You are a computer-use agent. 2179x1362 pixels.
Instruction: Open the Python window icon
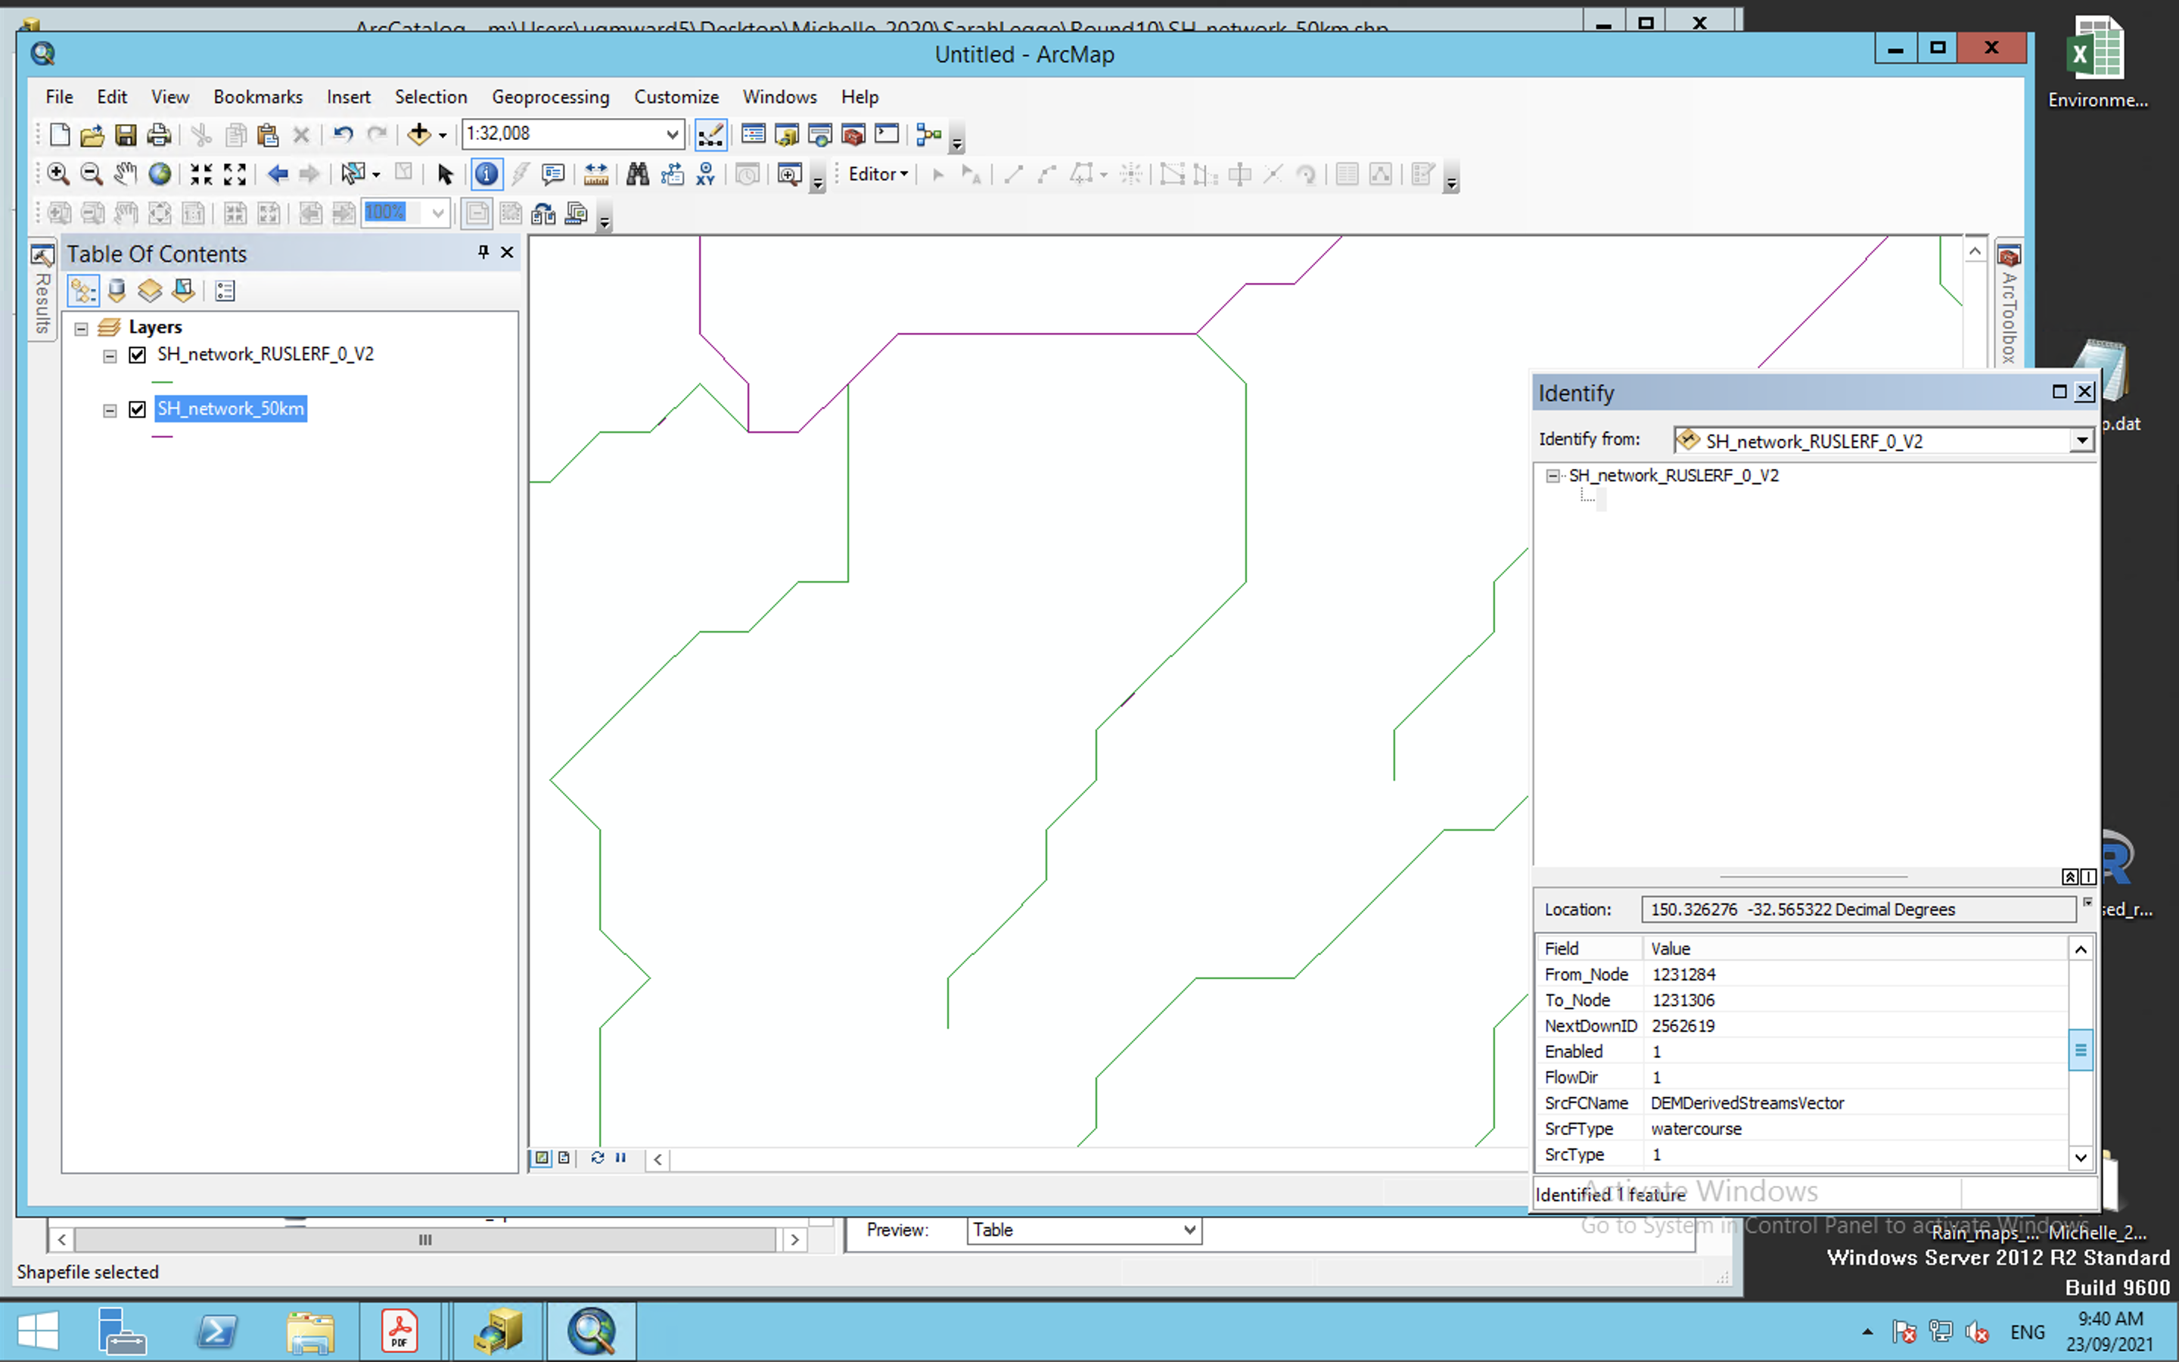887,135
